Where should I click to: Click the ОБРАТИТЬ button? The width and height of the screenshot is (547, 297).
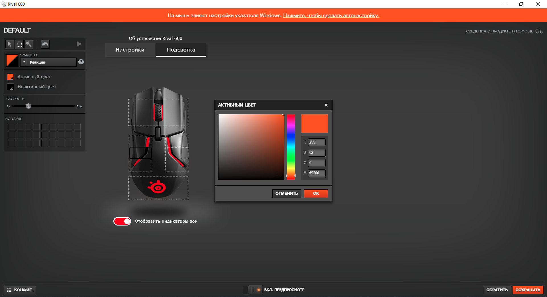click(x=497, y=290)
